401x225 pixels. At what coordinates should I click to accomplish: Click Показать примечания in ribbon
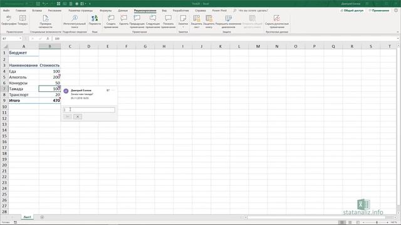click(x=169, y=21)
